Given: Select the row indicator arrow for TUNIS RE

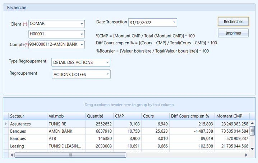Looking at the screenshot, I should pyautogui.click(x=6, y=124).
